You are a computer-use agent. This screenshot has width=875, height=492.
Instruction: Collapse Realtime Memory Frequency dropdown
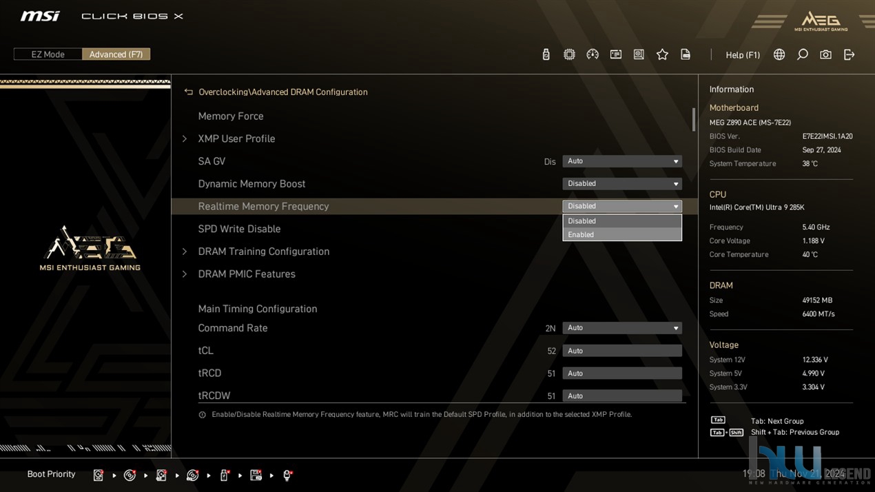[622, 206]
